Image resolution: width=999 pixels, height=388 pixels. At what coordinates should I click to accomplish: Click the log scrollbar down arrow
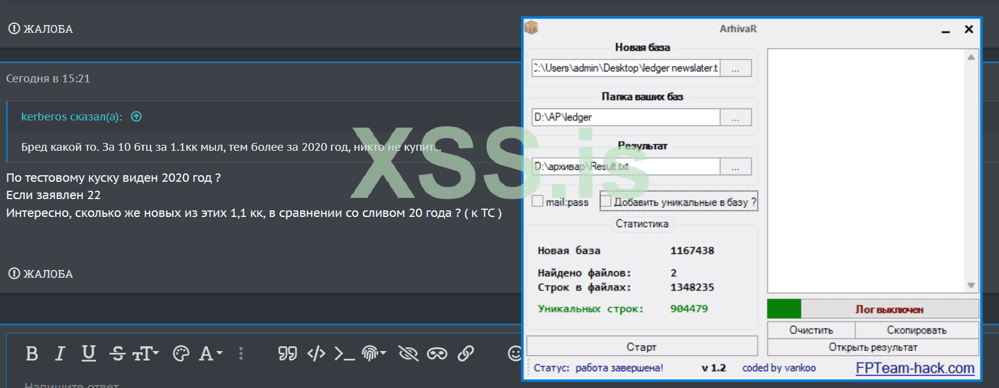[x=971, y=285]
